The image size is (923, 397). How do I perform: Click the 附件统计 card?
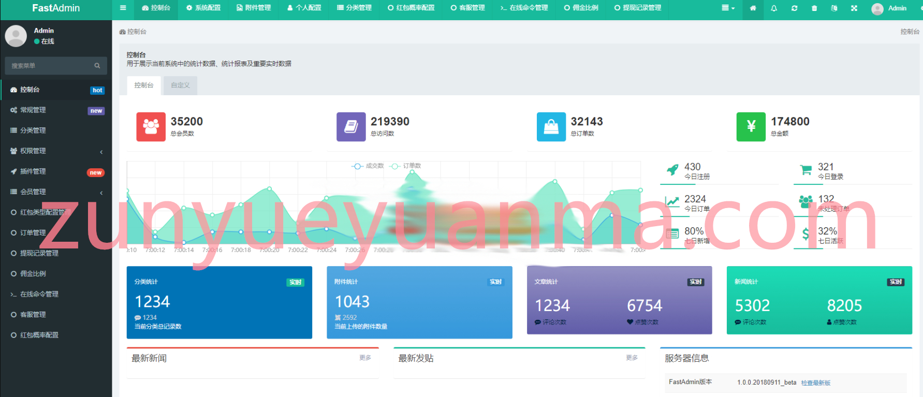click(x=420, y=303)
